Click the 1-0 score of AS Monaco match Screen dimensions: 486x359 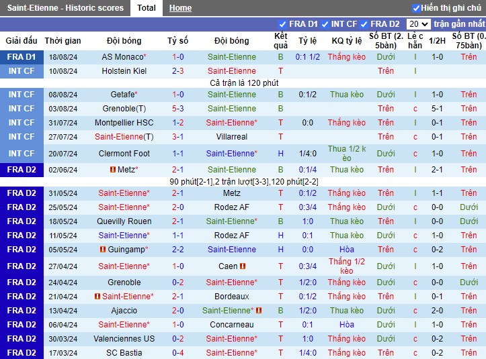[178, 57]
